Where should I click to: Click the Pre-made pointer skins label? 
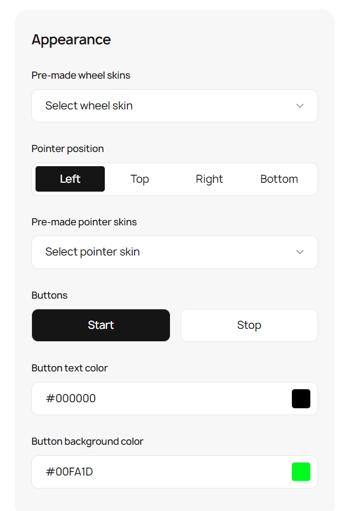(x=84, y=222)
